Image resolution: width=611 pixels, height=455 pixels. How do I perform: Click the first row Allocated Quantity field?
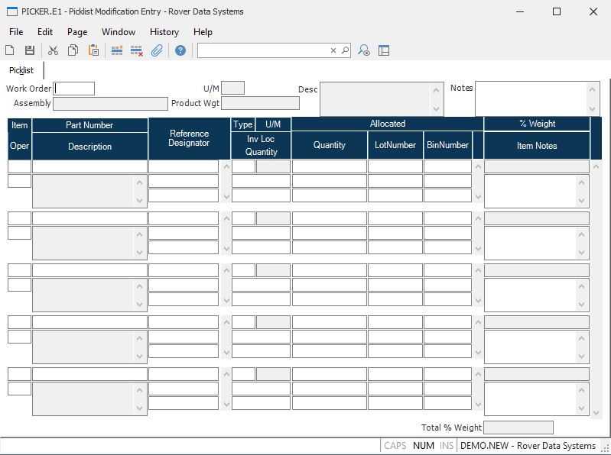click(x=329, y=166)
